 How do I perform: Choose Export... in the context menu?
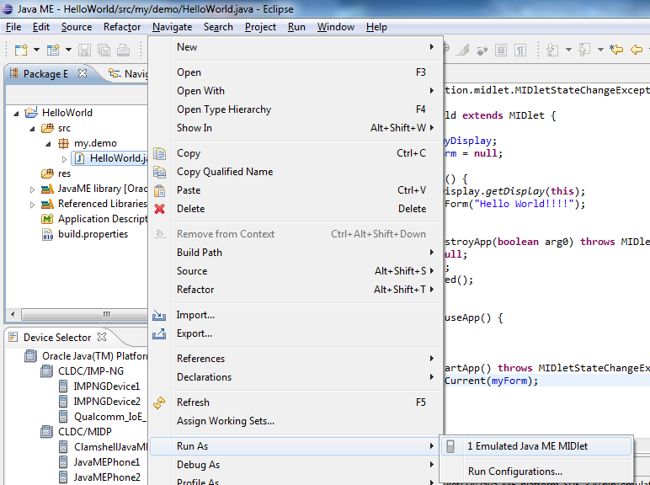point(296,333)
